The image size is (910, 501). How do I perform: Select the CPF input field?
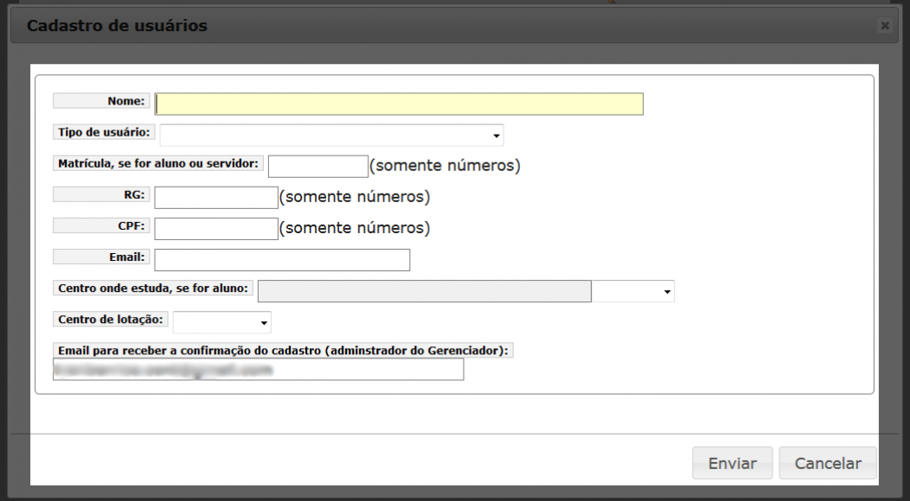215,228
